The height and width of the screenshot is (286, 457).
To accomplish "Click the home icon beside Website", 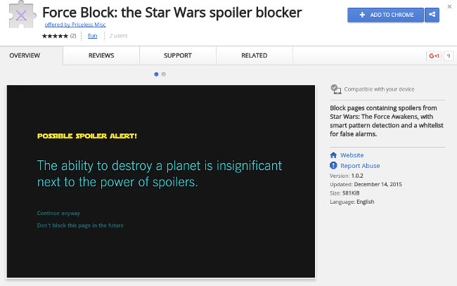I will (333, 155).
